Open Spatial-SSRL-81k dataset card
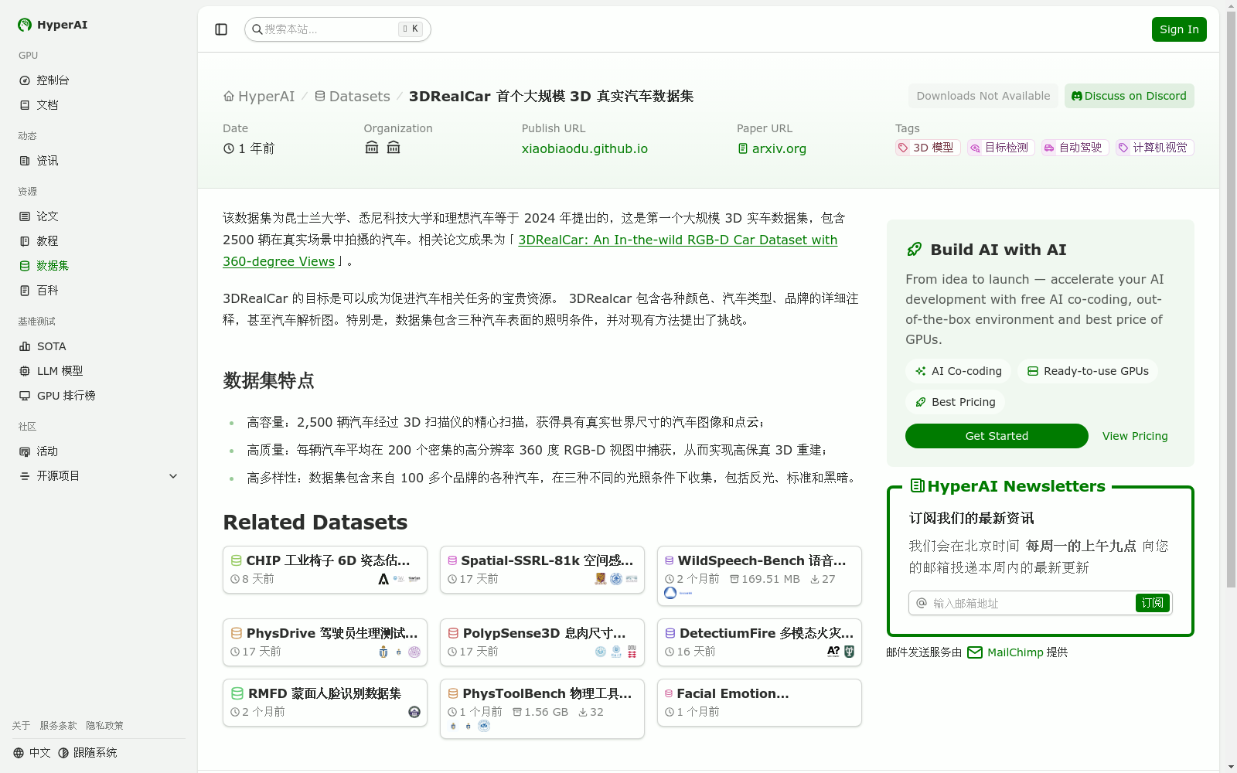Screen dimensions: 1237x773 click(542, 570)
